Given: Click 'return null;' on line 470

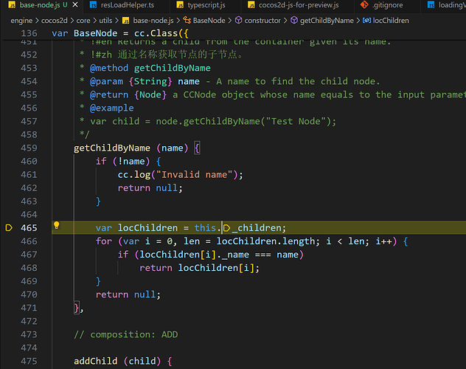Looking at the screenshot, I should click(x=128, y=294).
